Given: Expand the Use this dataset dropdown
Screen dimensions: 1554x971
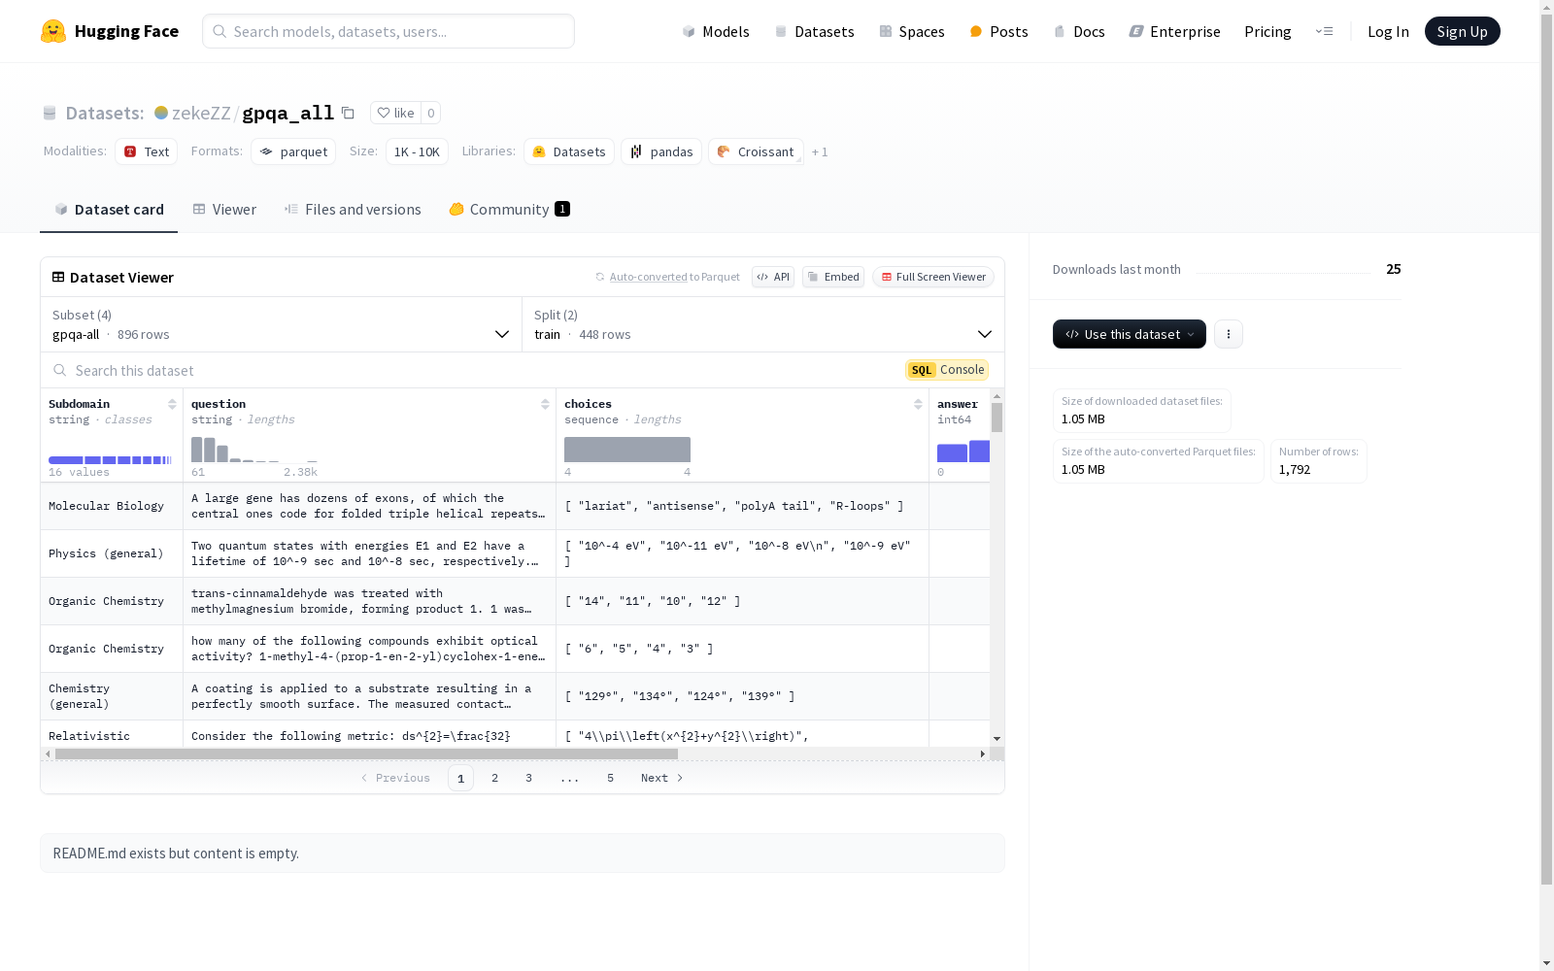Looking at the screenshot, I should tap(1130, 334).
